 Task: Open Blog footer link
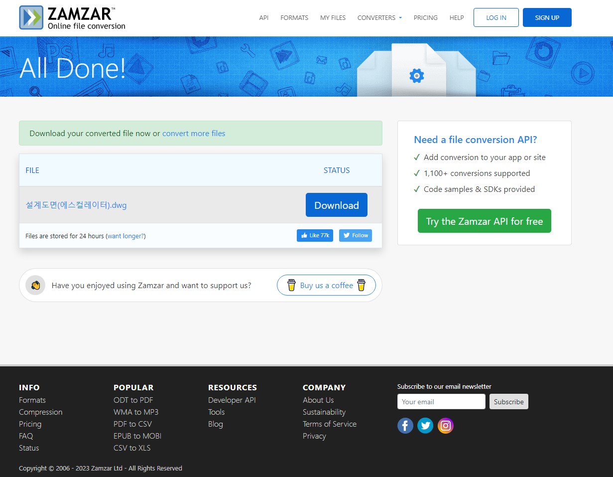[x=216, y=424]
